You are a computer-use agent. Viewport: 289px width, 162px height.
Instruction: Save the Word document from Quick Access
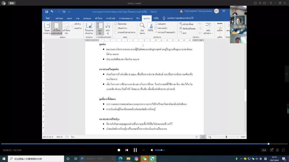pos(47,11)
